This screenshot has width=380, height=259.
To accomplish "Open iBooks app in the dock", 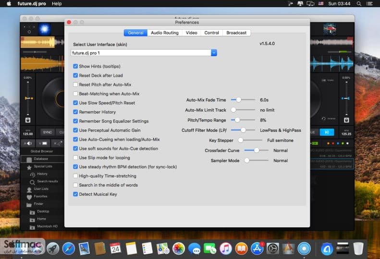I will coord(241,248).
